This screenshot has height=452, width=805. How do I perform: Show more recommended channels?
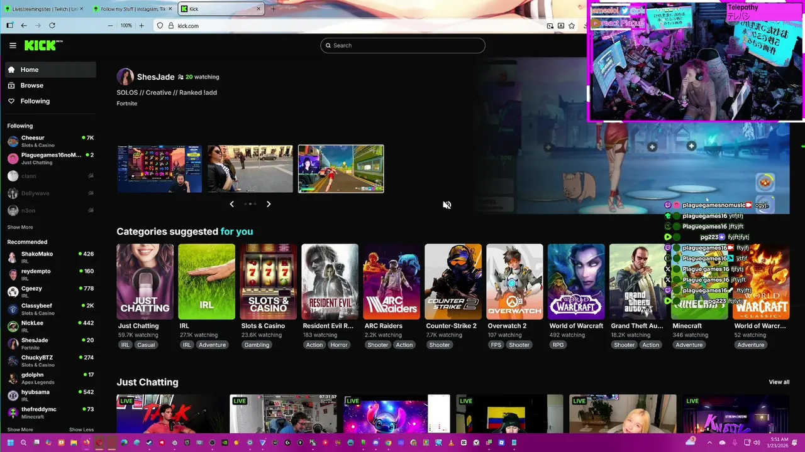tap(20, 430)
